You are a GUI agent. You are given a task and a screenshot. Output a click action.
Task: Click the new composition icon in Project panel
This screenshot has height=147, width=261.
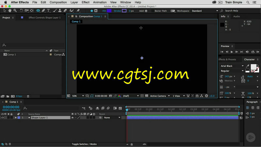click(x=13, y=96)
